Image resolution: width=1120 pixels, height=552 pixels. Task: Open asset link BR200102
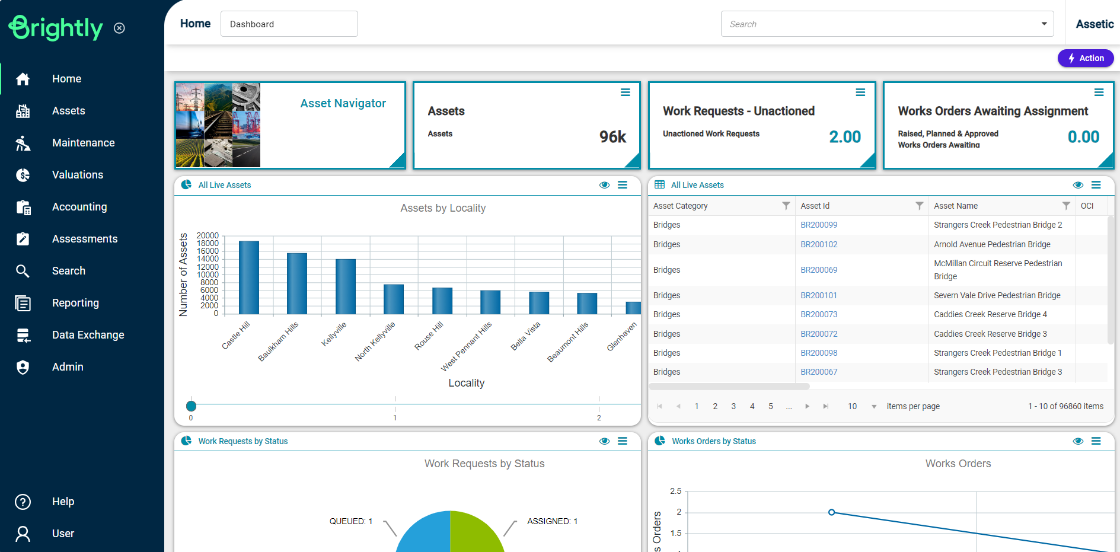click(819, 244)
